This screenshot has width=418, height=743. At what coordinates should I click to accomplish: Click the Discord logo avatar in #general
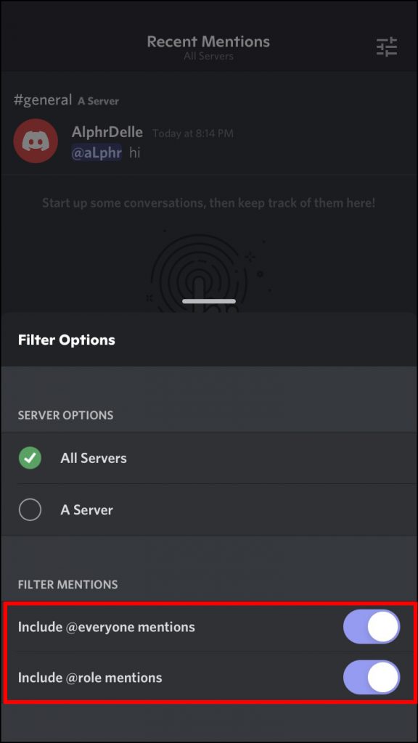(36, 141)
